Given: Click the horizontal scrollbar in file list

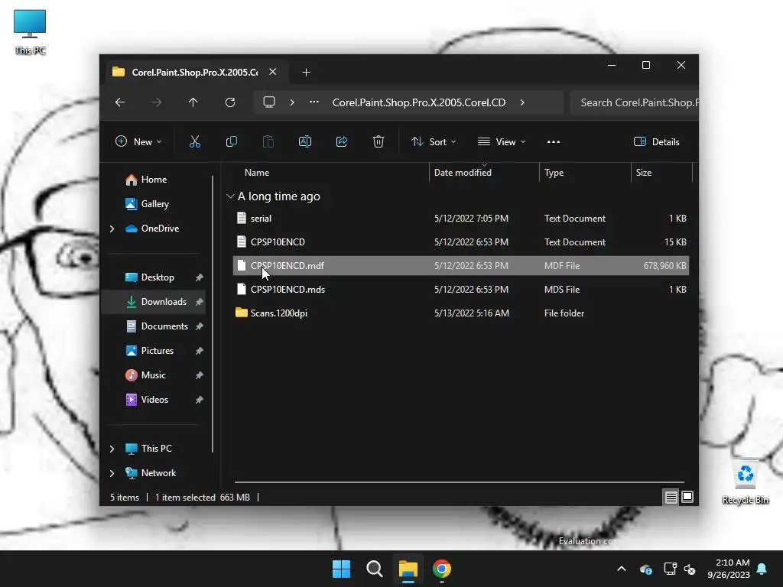Looking at the screenshot, I should [459, 482].
